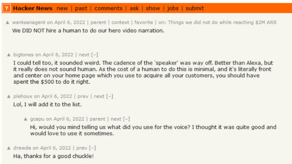
Task: Jump to parent of gcapu's comment
Action: pyautogui.click(x=97, y=119)
